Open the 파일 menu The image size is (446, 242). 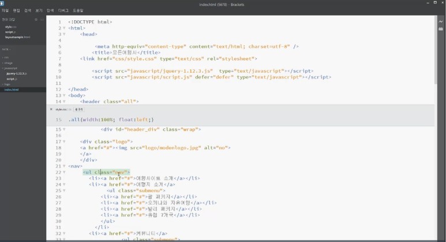tap(5, 10)
